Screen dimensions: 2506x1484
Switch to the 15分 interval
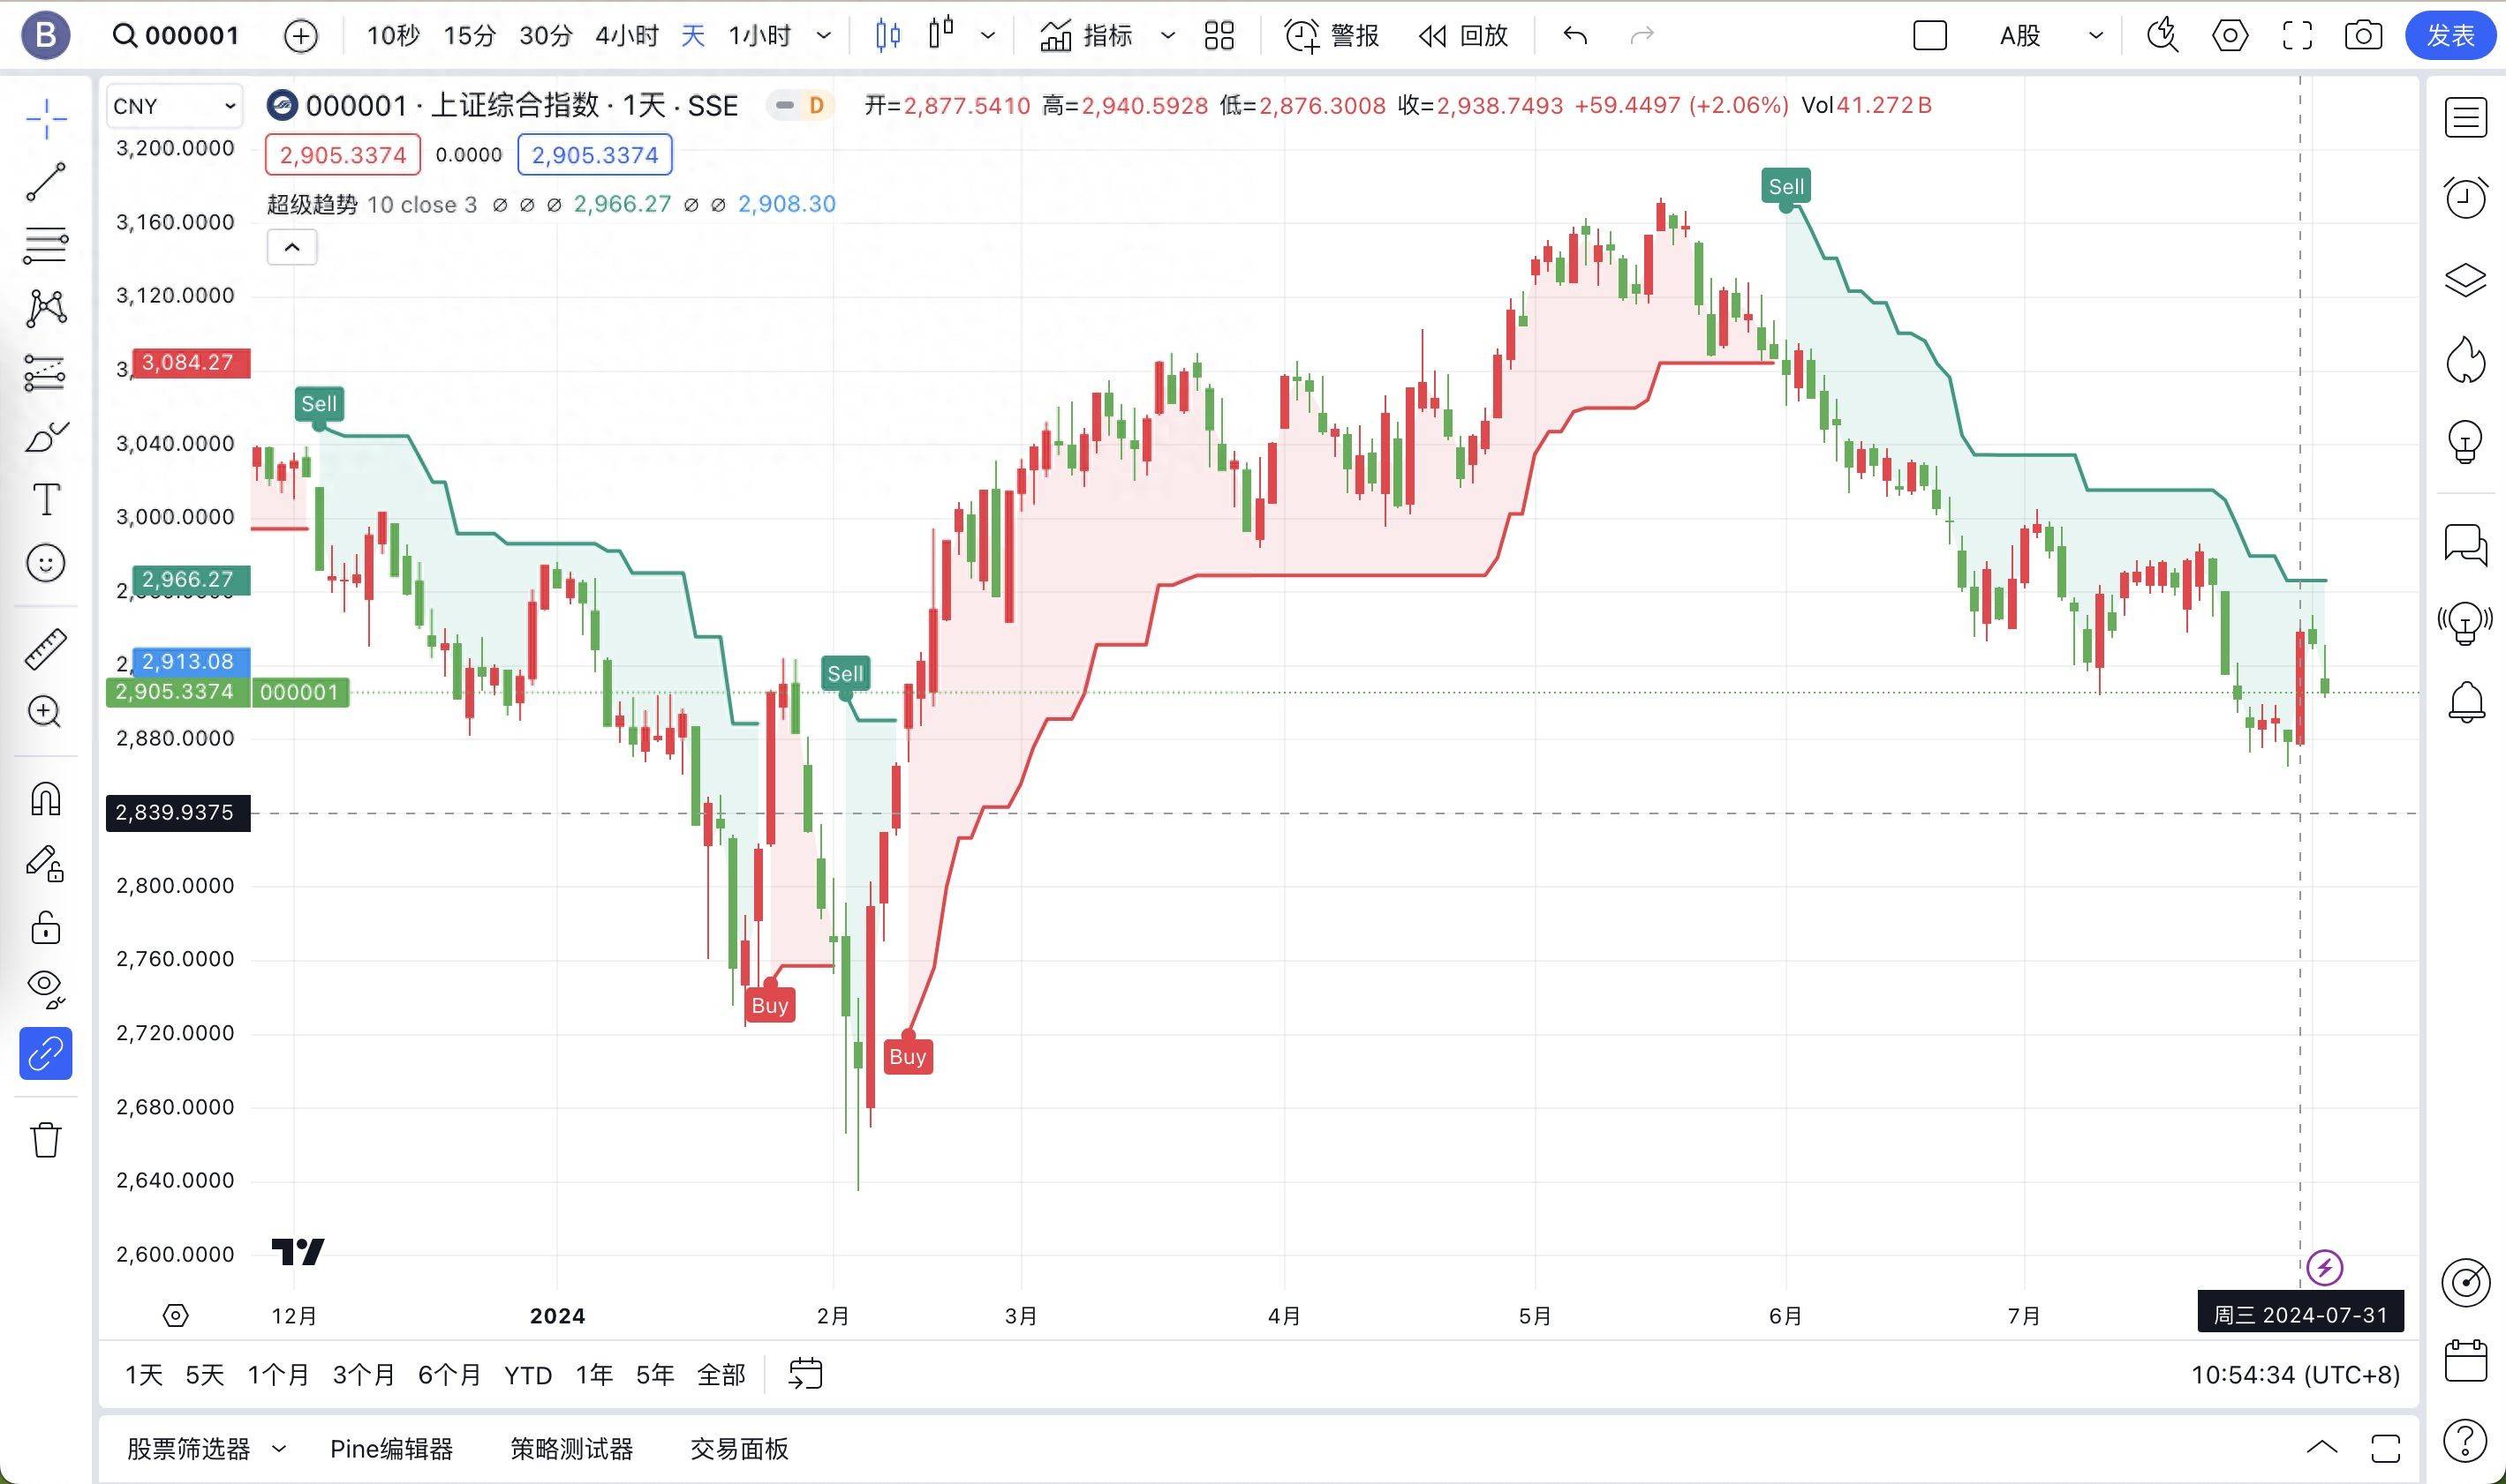[470, 36]
